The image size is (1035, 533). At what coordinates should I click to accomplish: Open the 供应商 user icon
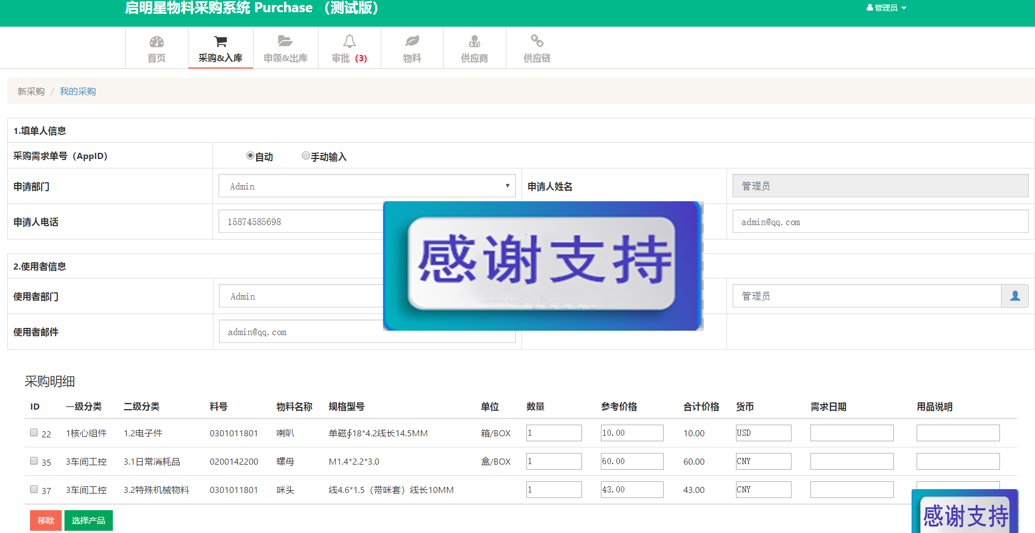tap(474, 41)
